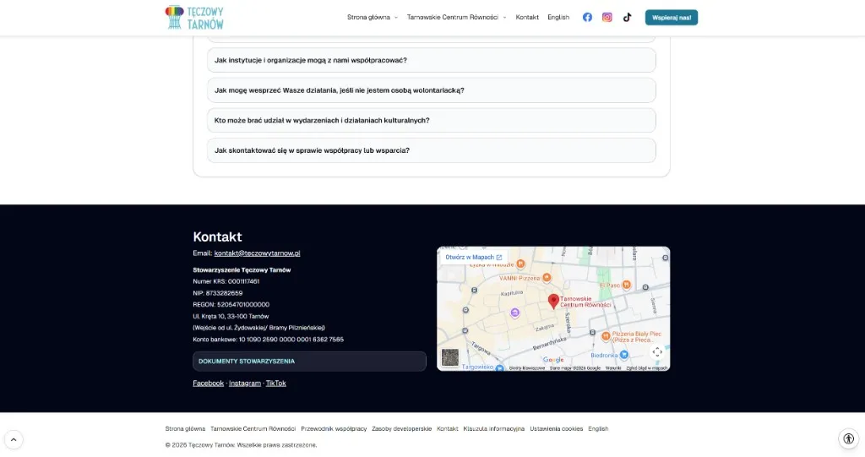Click the Google logo on the map

pyautogui.click(x=553, y=360)
